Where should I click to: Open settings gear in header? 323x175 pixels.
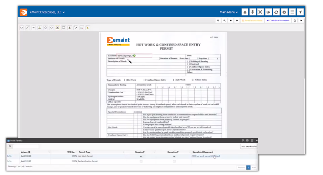(284, 12)
